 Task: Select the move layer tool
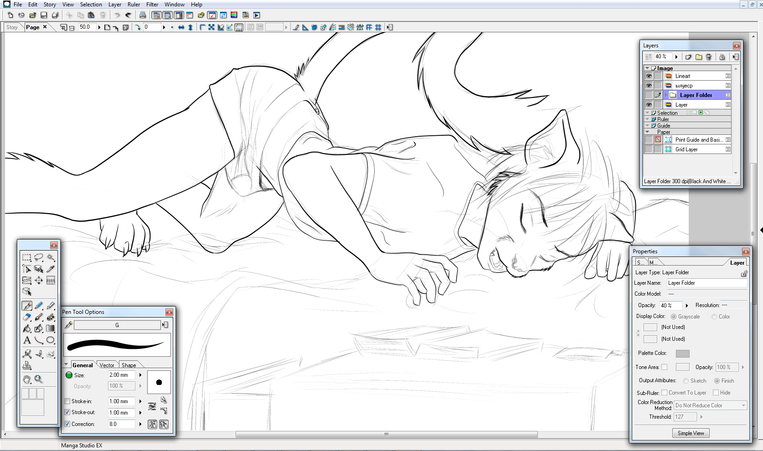[39, 280]
